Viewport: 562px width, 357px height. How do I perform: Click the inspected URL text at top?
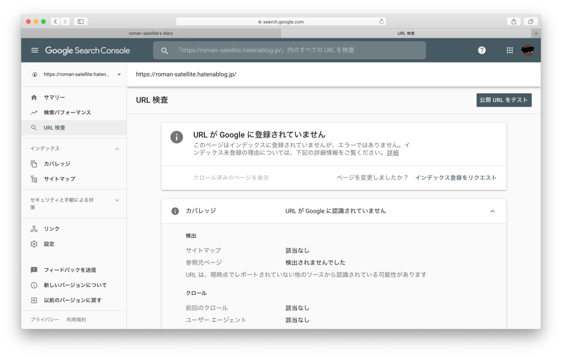click(x=186, y=74)
